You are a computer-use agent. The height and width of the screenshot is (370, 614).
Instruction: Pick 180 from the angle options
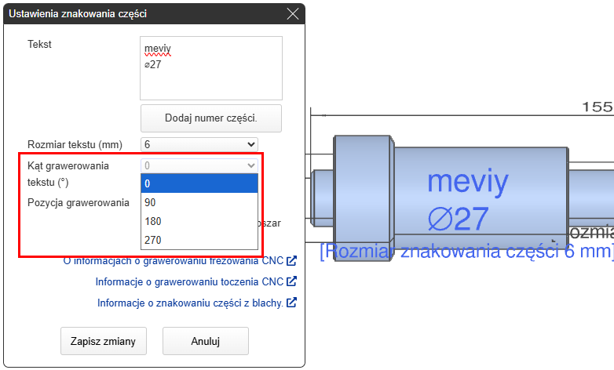click(199, 221)
